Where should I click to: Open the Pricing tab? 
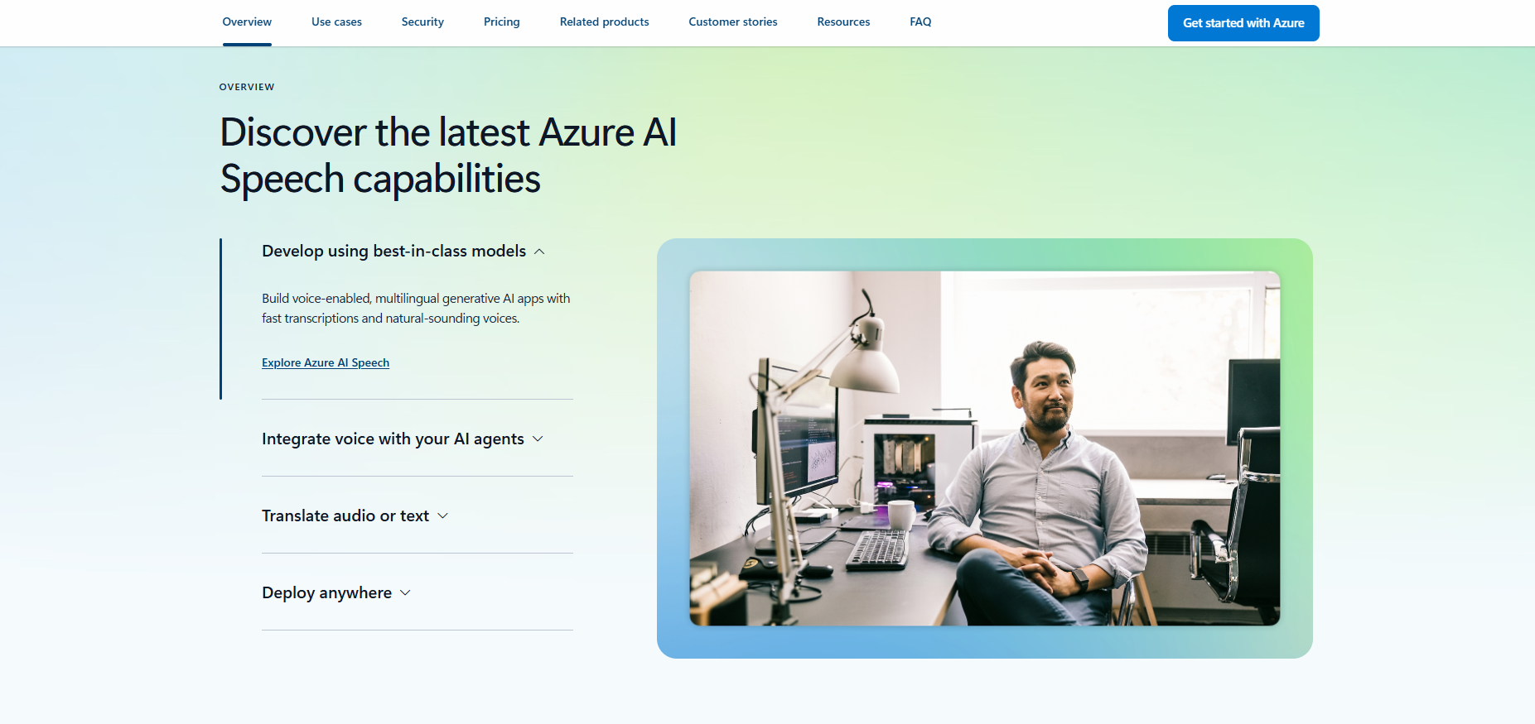[x=502, y=22]
